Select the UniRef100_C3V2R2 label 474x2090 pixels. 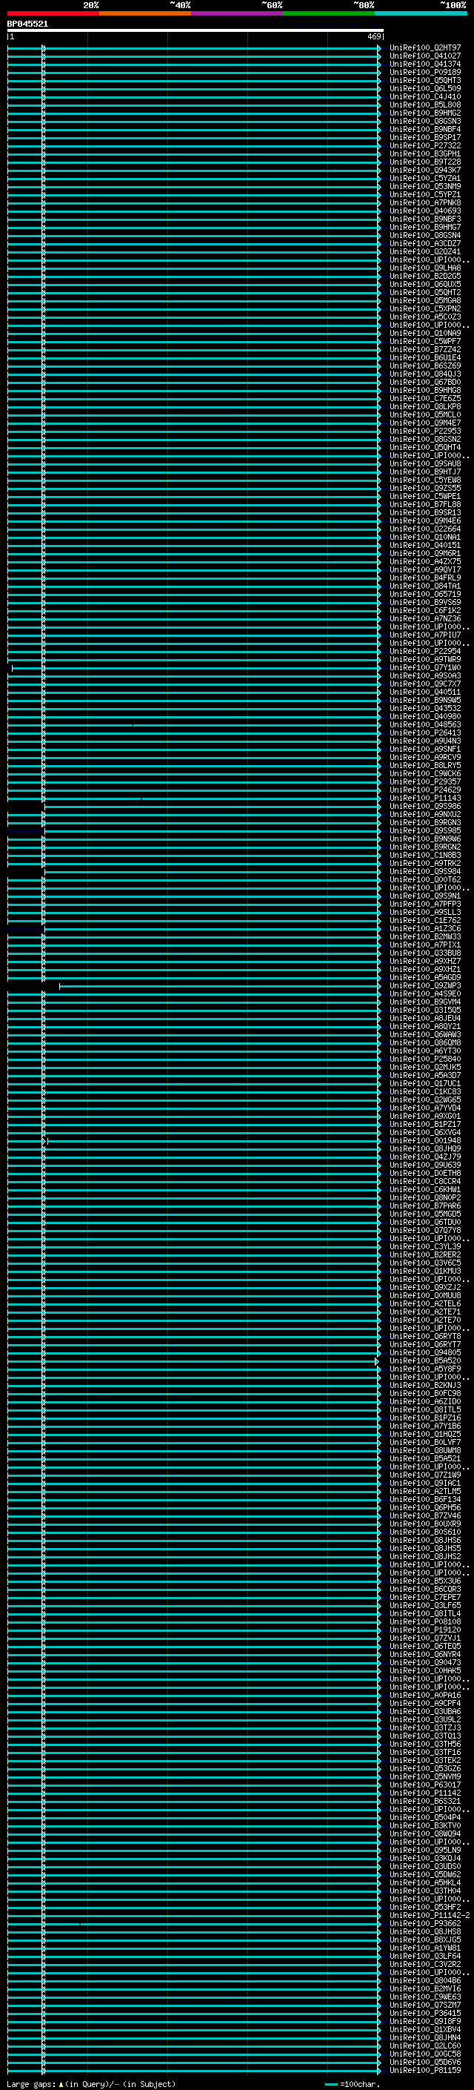[x=424, y=1964]
